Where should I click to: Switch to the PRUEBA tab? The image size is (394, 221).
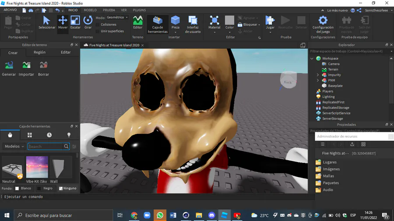[109, 10]
